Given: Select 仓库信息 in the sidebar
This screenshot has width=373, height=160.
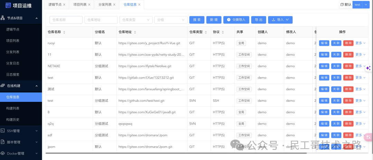Looking at the screenshot, I should tap(21, 97).
